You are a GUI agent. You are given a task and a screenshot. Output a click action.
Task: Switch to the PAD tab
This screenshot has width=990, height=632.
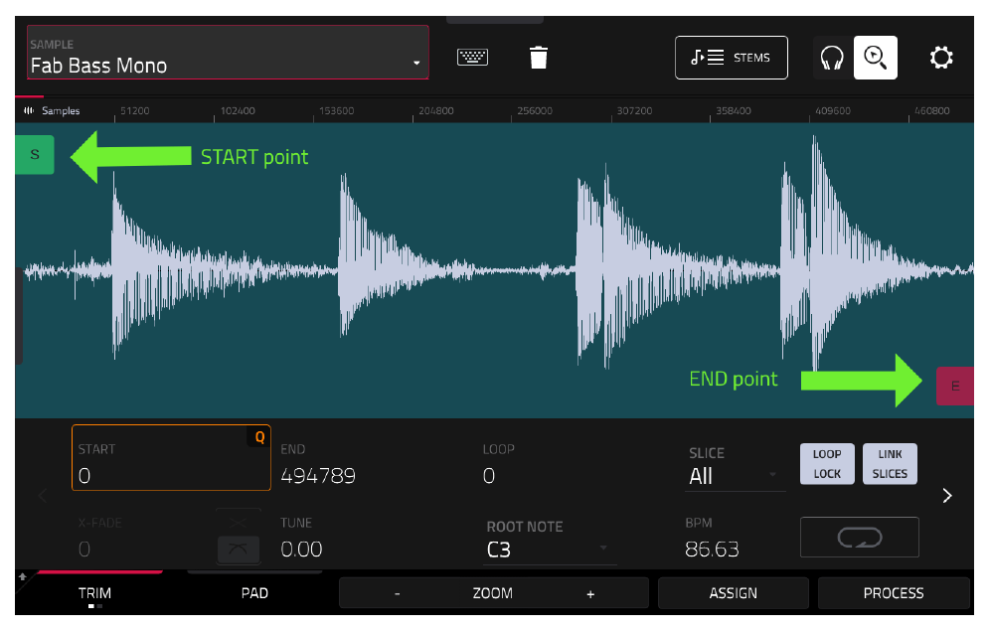click(x=254, y=593)
